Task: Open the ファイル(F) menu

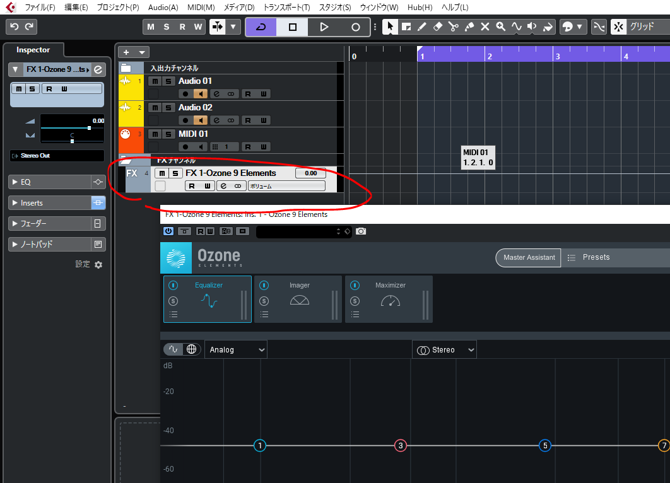Action: coord(40,8)
